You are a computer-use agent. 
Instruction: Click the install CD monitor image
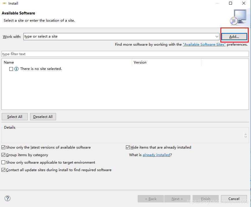238,17
